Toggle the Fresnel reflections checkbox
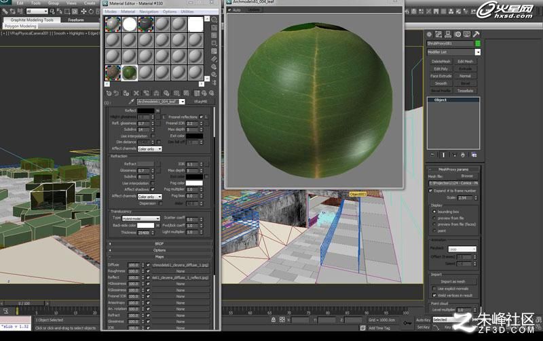Screen dimensions: 543x341 [x=201, y=117]
